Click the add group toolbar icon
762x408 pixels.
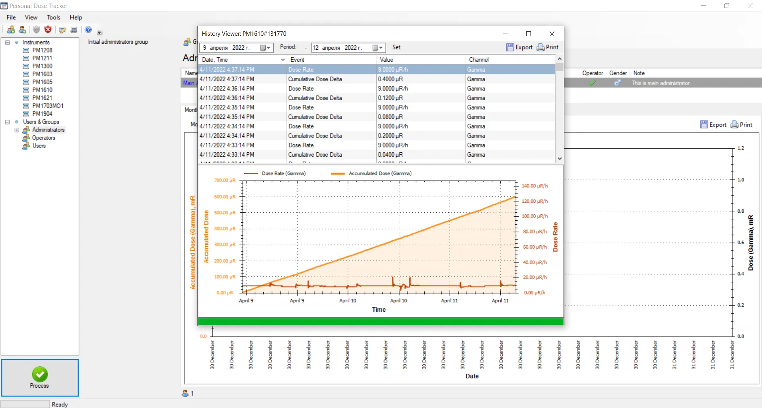tap(11, 30)
